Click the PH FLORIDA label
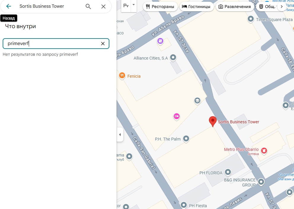This screenshot has height=209, width=294. tap(211, 173)
